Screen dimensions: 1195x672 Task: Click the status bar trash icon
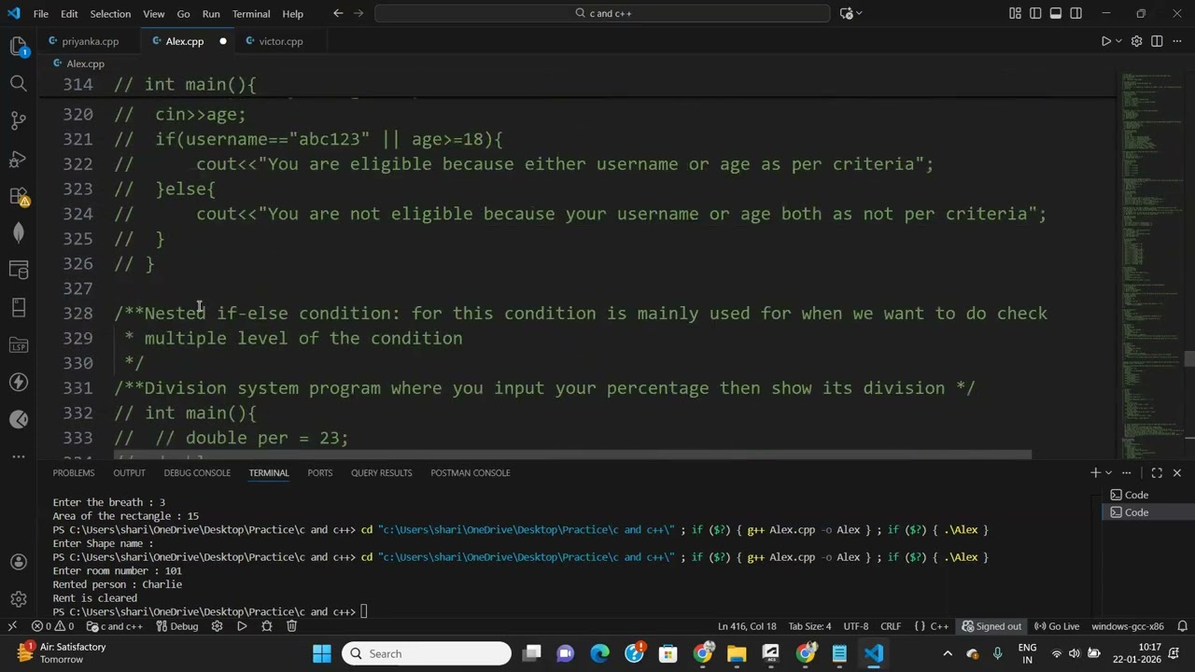[x=291, y=626]
